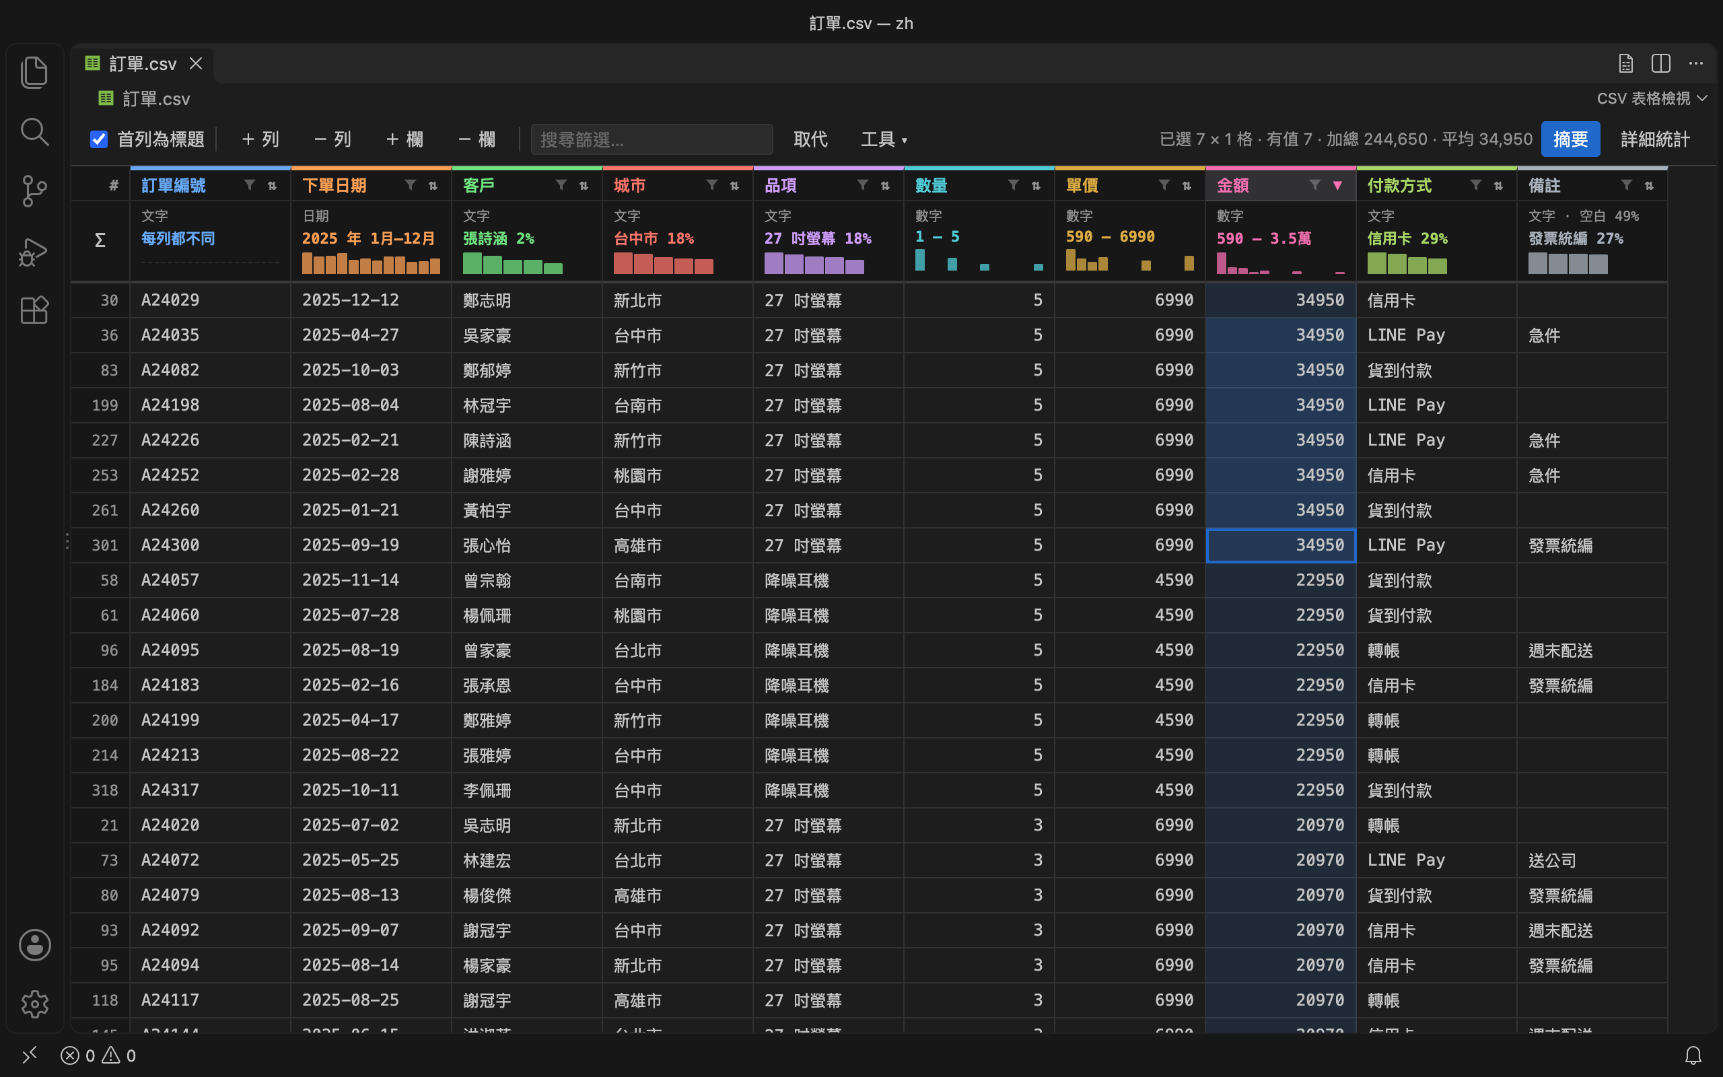This screenshot has height=1077, width=1723.
Task: Split the editor with layout icon
Action: tap(1660, 63)
